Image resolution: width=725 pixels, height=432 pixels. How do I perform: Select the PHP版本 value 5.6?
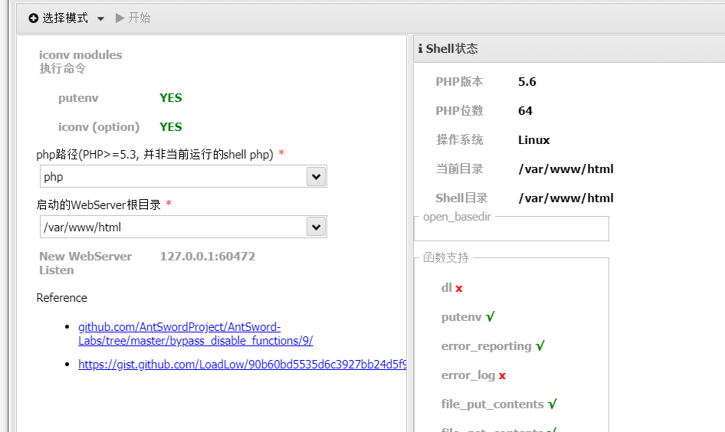(527, 82)
